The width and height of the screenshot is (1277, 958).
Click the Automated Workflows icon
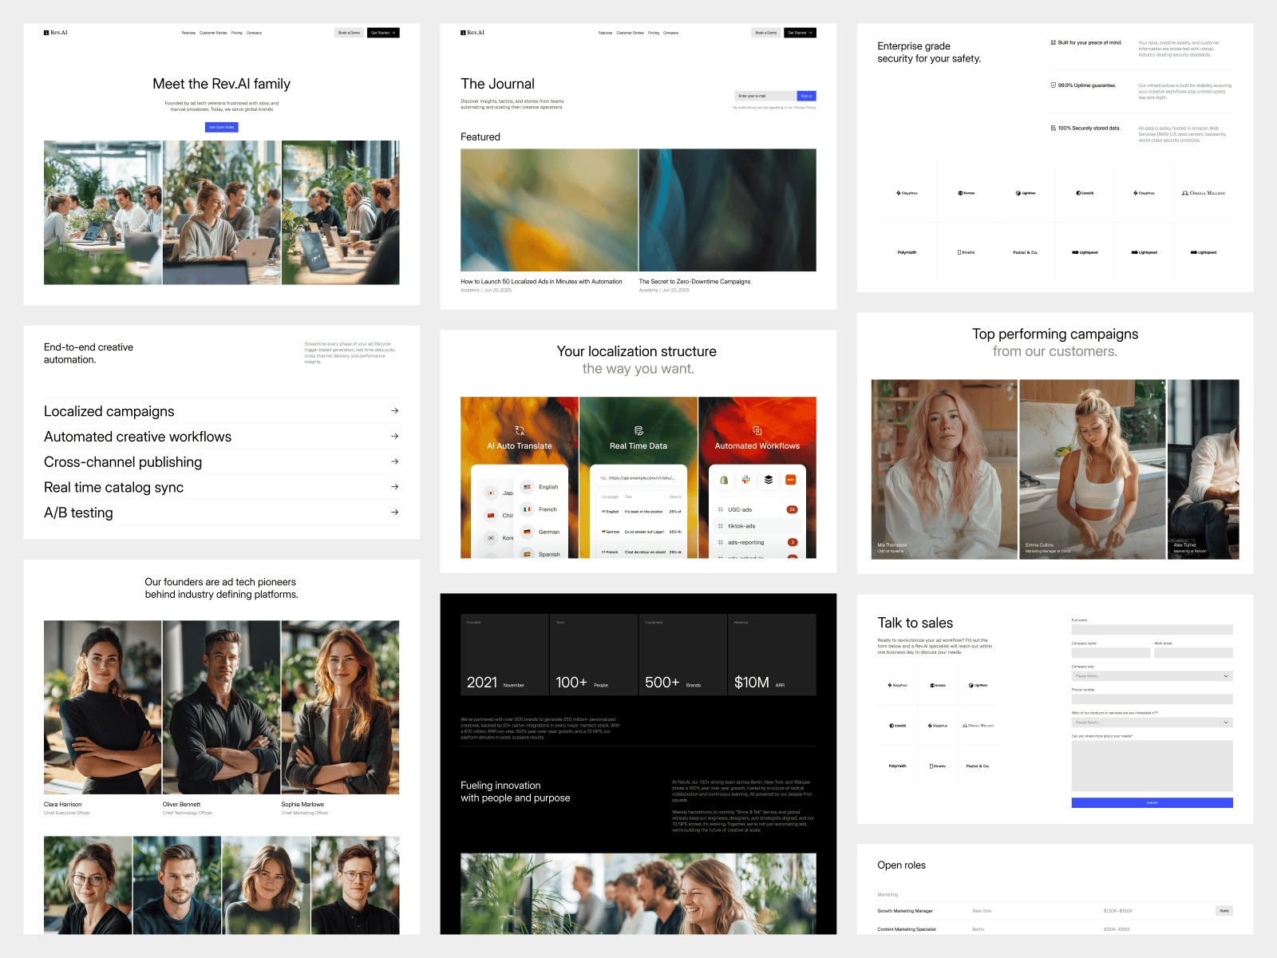757,430
